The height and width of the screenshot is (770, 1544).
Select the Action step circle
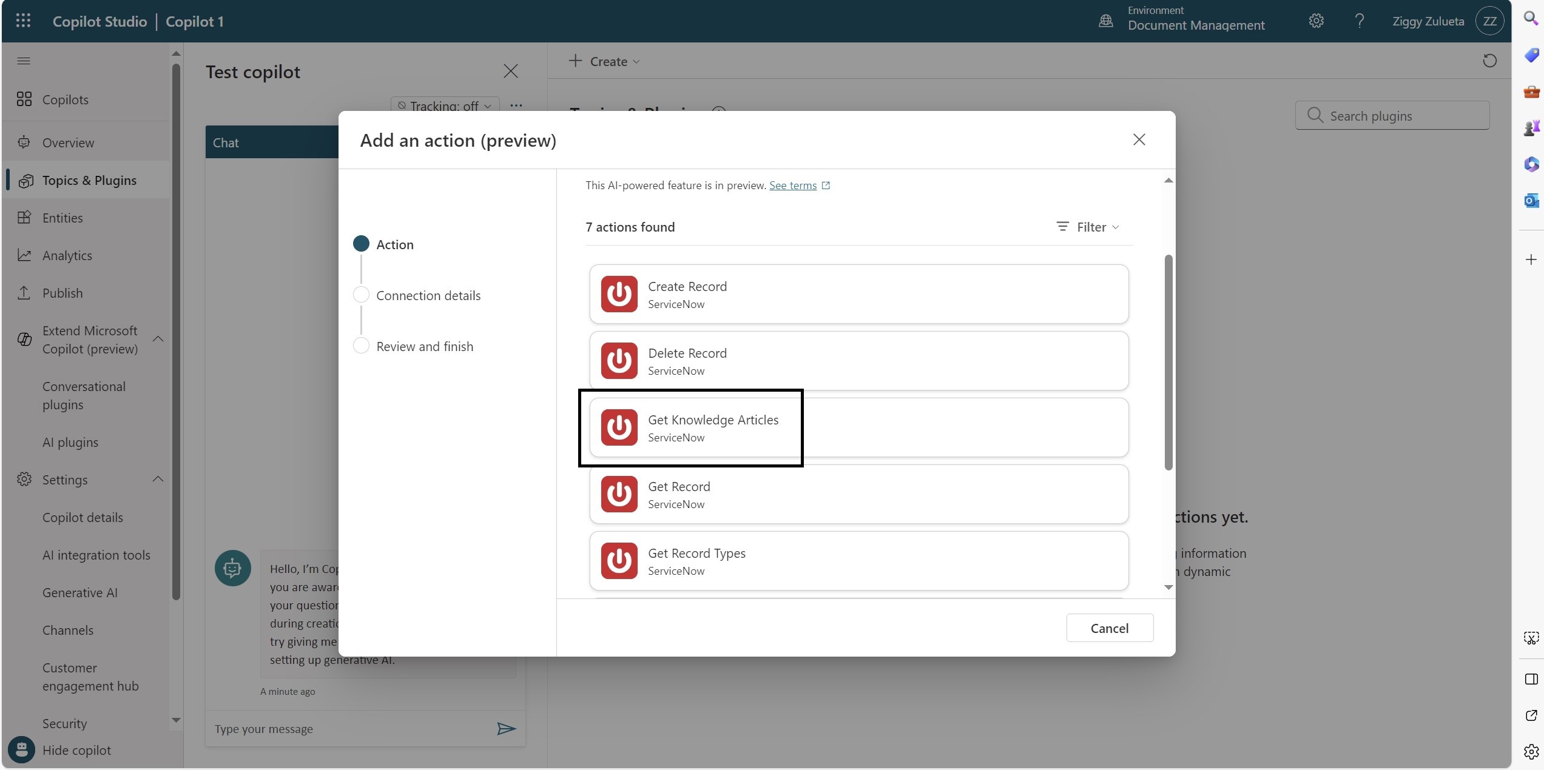click(x=361, y=244)
